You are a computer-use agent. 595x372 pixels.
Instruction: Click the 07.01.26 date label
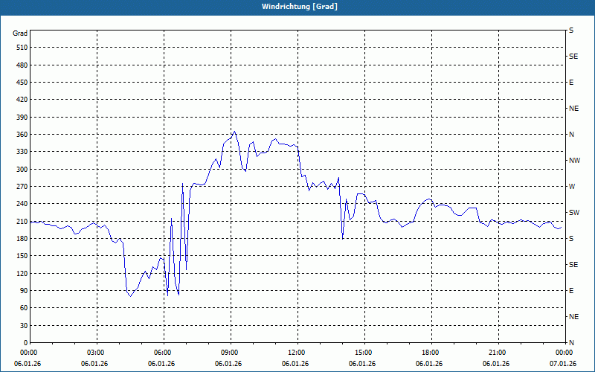click(563, 364)
